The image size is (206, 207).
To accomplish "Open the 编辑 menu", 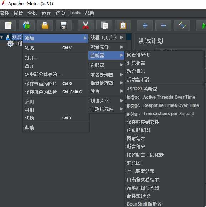I will (18, 13).
